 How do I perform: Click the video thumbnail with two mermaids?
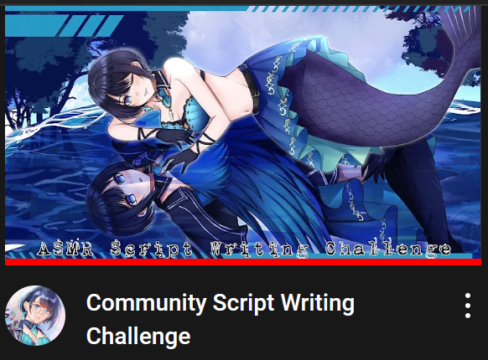click(243, 134)
